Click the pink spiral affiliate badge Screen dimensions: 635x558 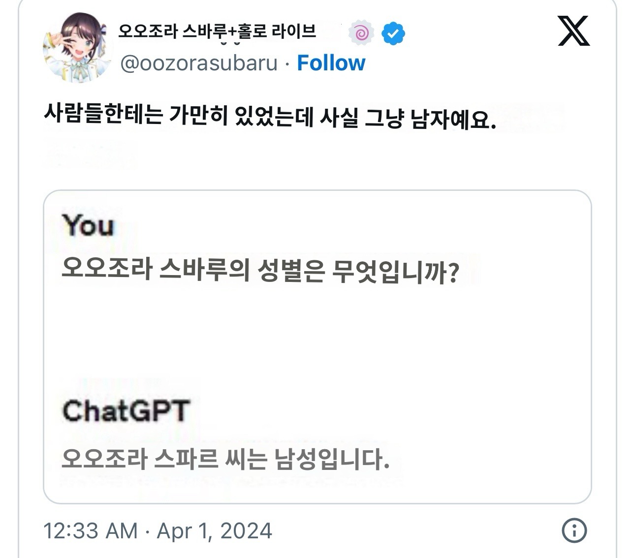pos(361,33)
